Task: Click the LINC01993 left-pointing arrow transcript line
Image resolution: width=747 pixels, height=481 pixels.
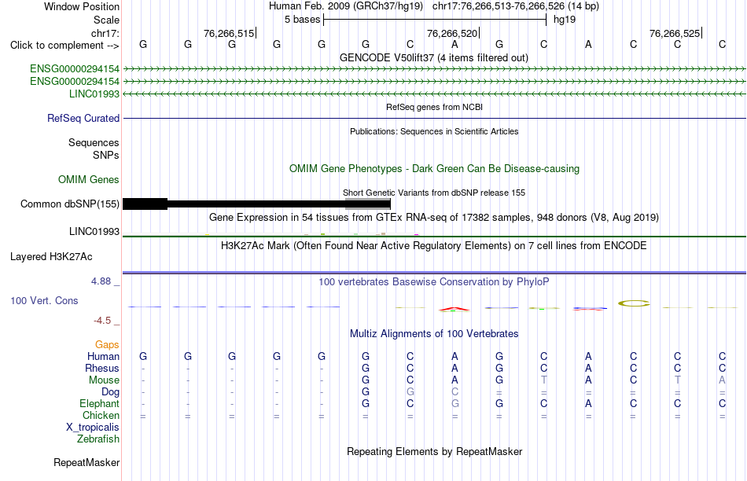Action: coord(434,94)
